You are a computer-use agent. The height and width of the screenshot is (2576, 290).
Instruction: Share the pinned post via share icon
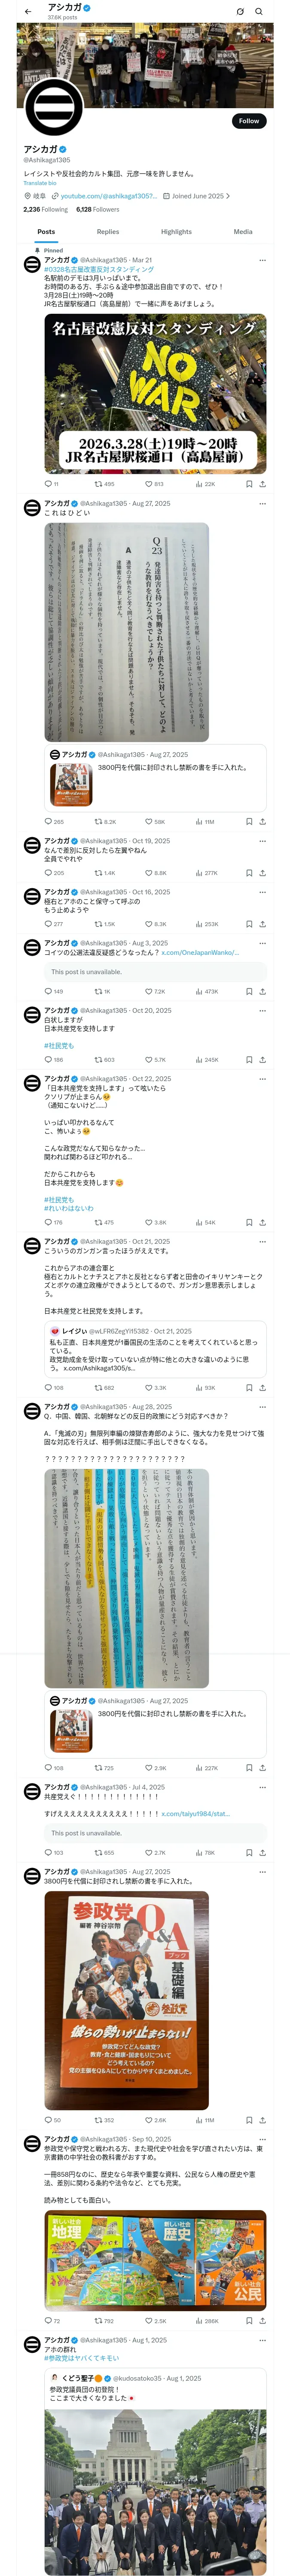point(262,483)
